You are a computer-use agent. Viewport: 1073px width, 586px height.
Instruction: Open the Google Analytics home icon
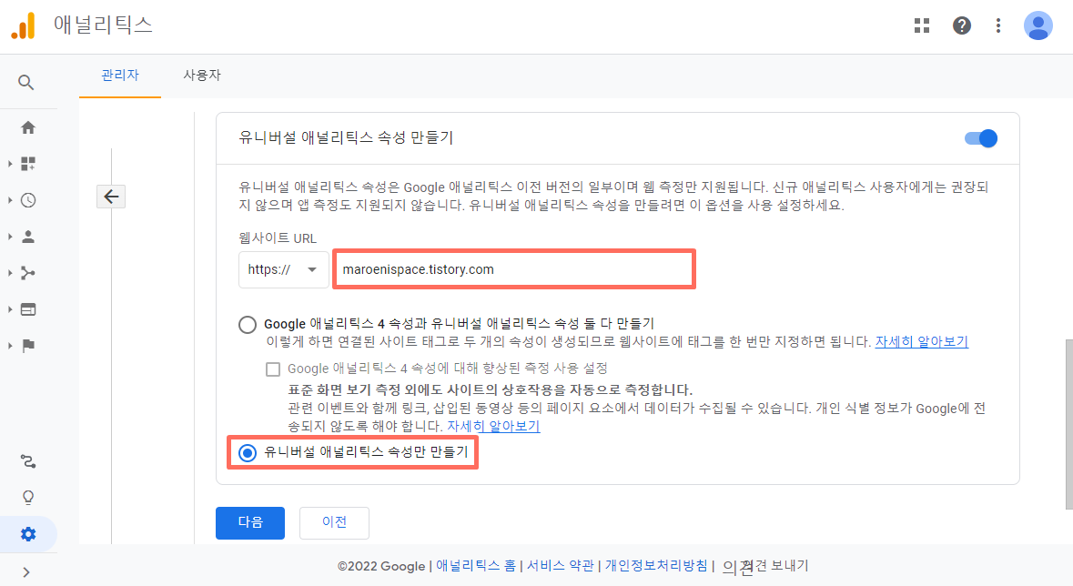point(27,126)
